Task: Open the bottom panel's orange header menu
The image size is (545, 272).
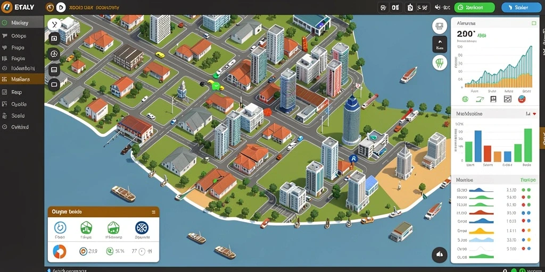Action: [x=154, y=211]
